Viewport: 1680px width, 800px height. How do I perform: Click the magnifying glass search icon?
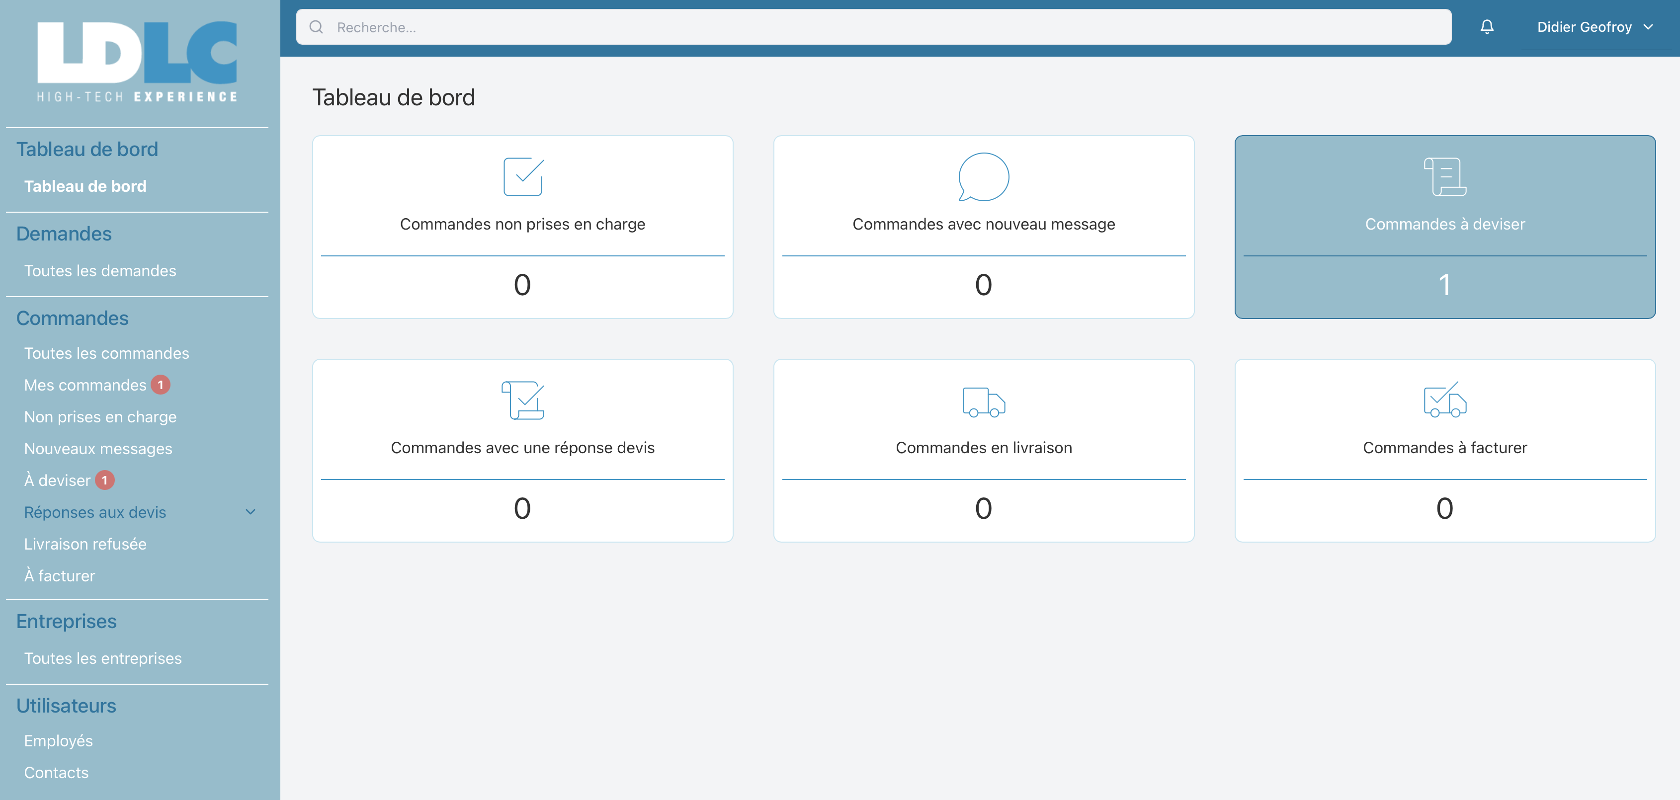pos(316,27)
